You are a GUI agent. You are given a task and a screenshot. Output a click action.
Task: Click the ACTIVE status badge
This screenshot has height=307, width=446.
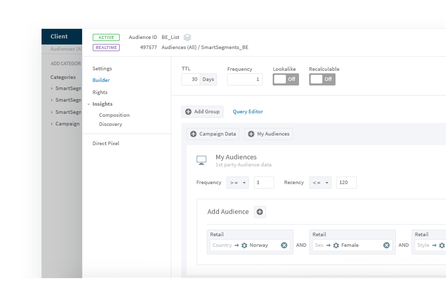click(x=106, y=37)
